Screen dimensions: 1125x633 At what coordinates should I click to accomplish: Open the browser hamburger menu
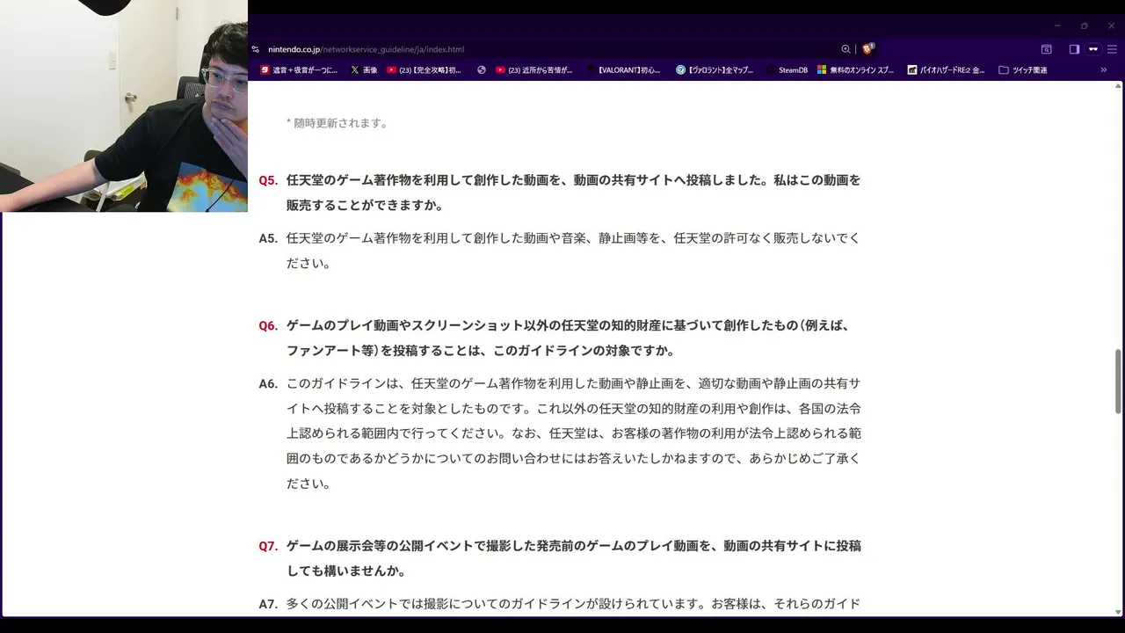1112,49
